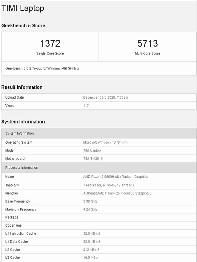Select L1 Data Cache 32.0 KB x 6 value
The height and width of the screenshot is (262, 197).
click(x=92, y=241)
